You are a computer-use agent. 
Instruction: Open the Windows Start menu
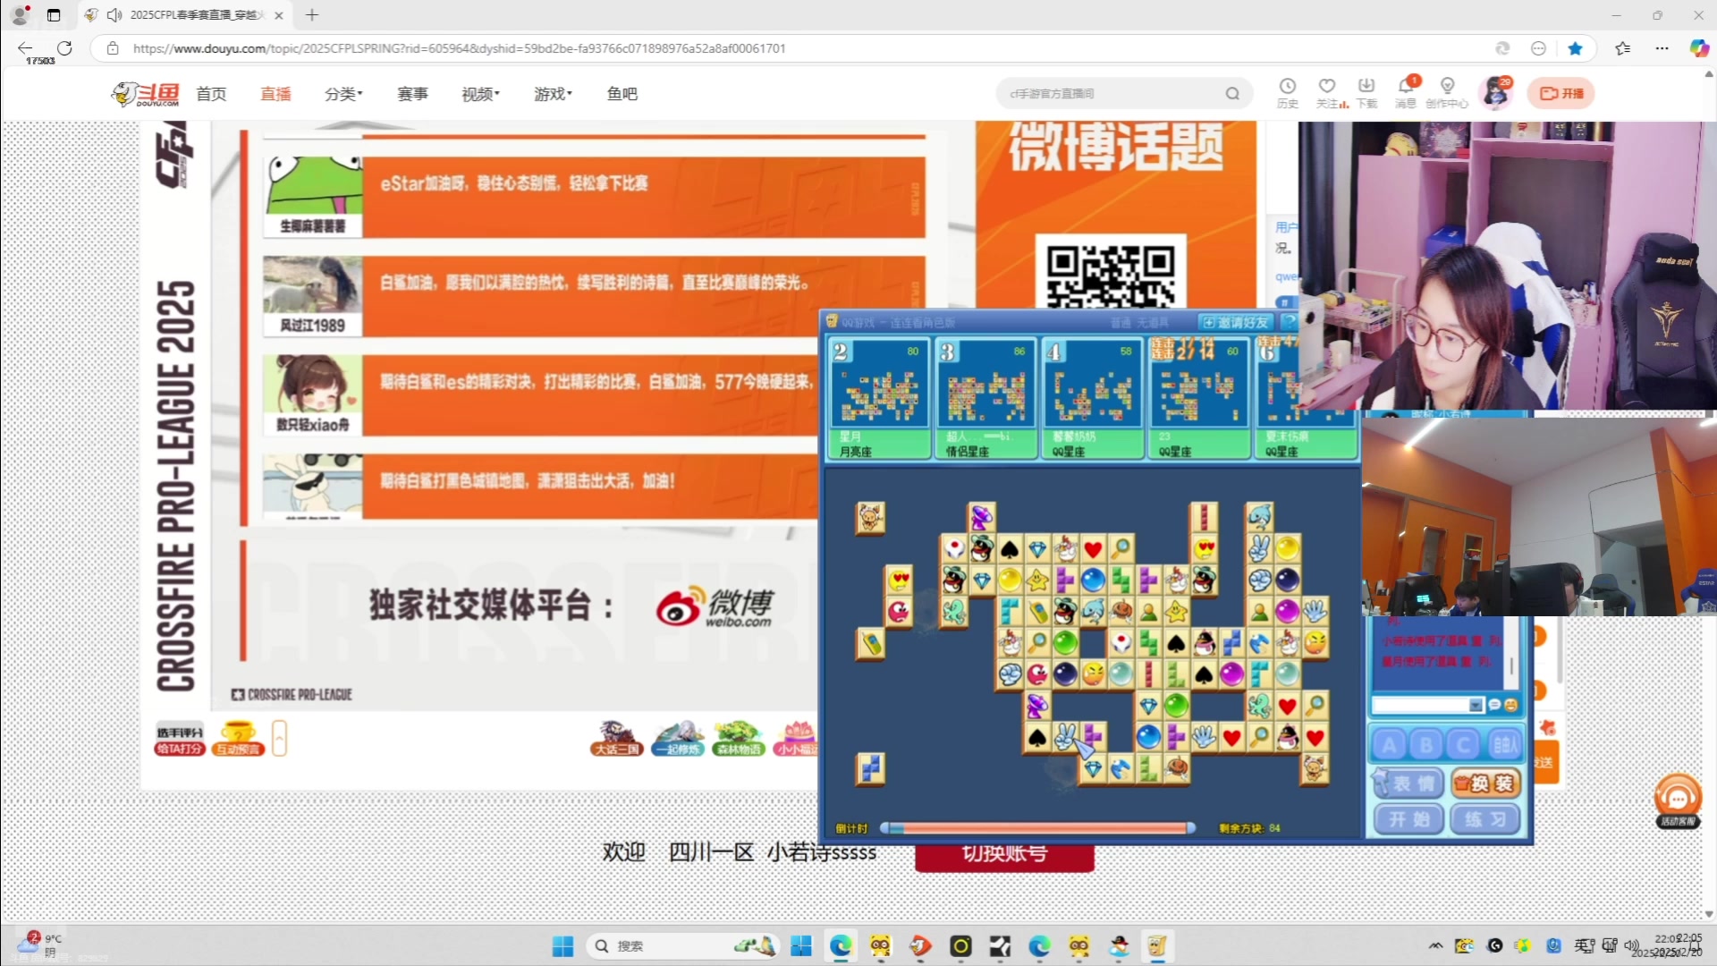pos(562,946)
